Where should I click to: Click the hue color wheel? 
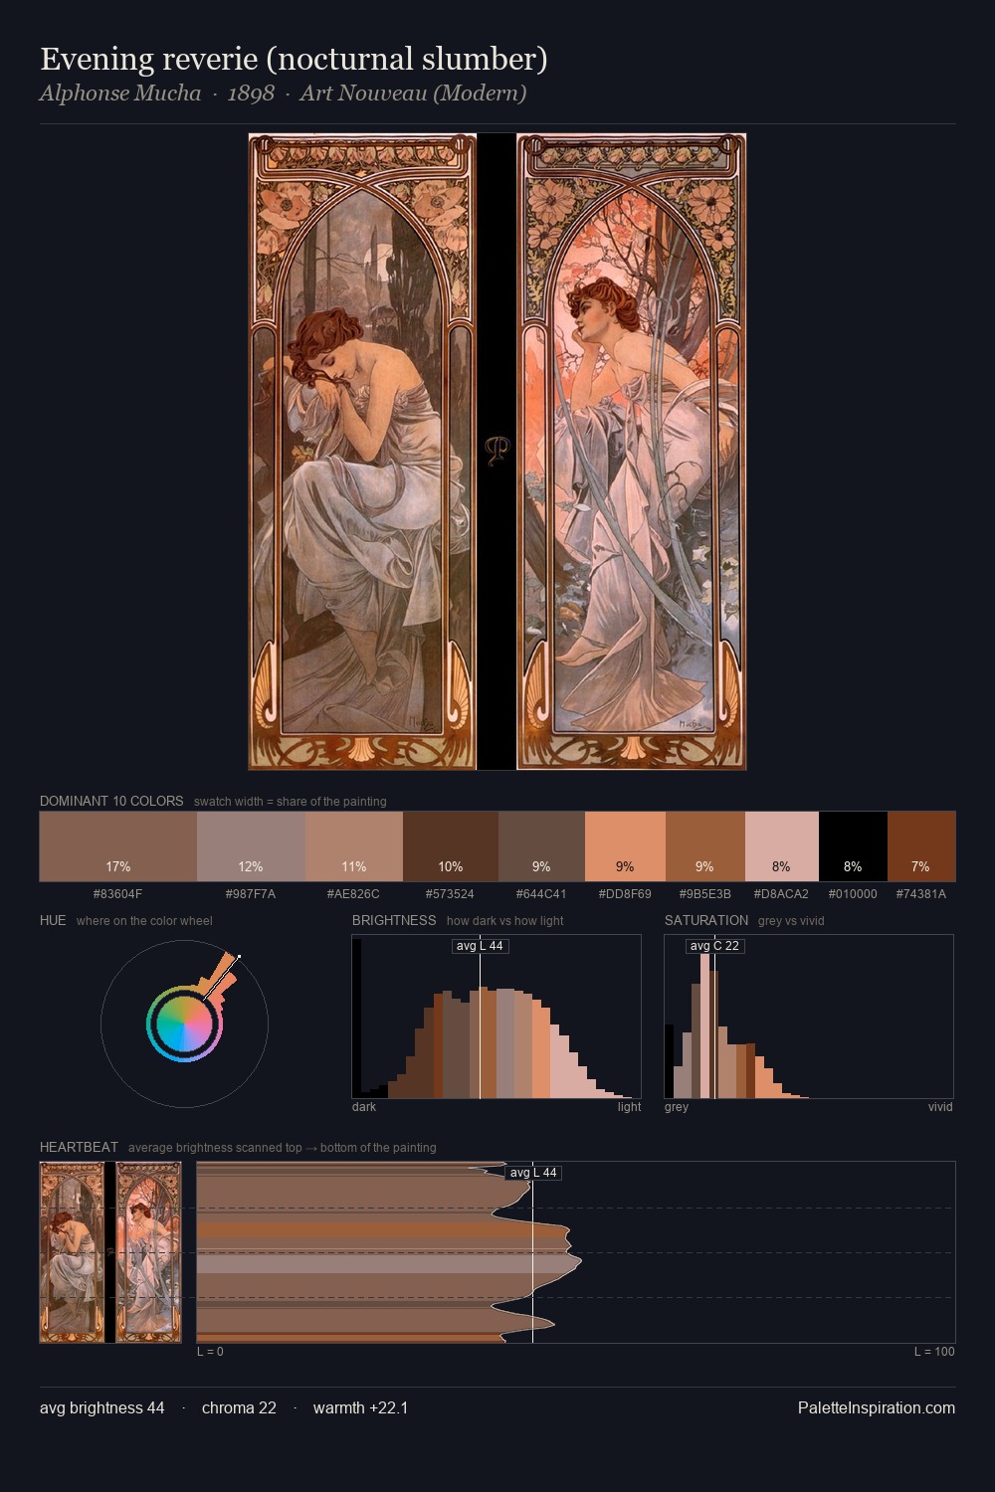184,1024
